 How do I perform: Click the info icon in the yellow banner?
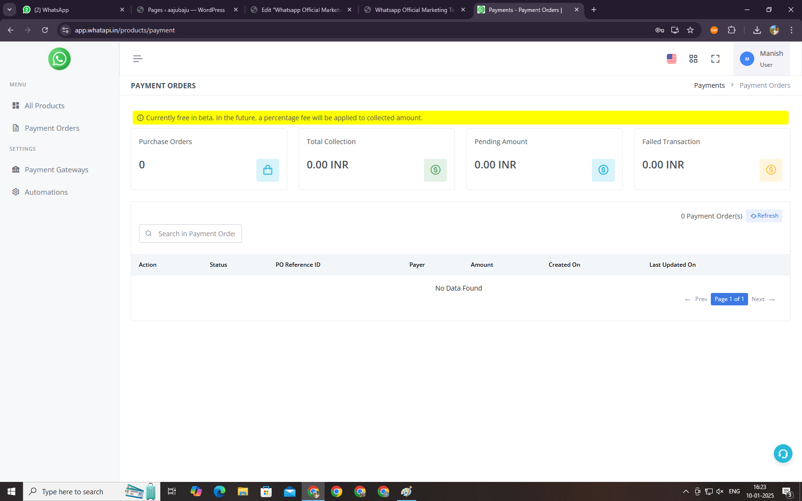[x=140, y=118]
